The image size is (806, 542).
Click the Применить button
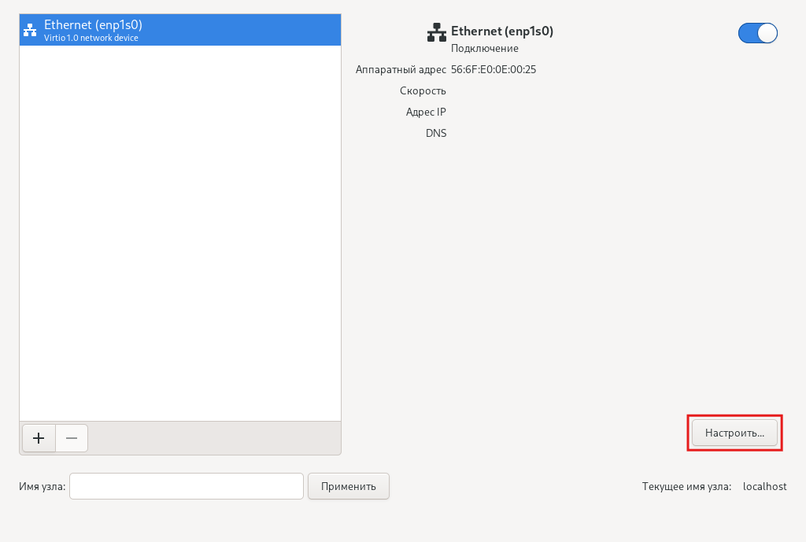click(349, 486)
